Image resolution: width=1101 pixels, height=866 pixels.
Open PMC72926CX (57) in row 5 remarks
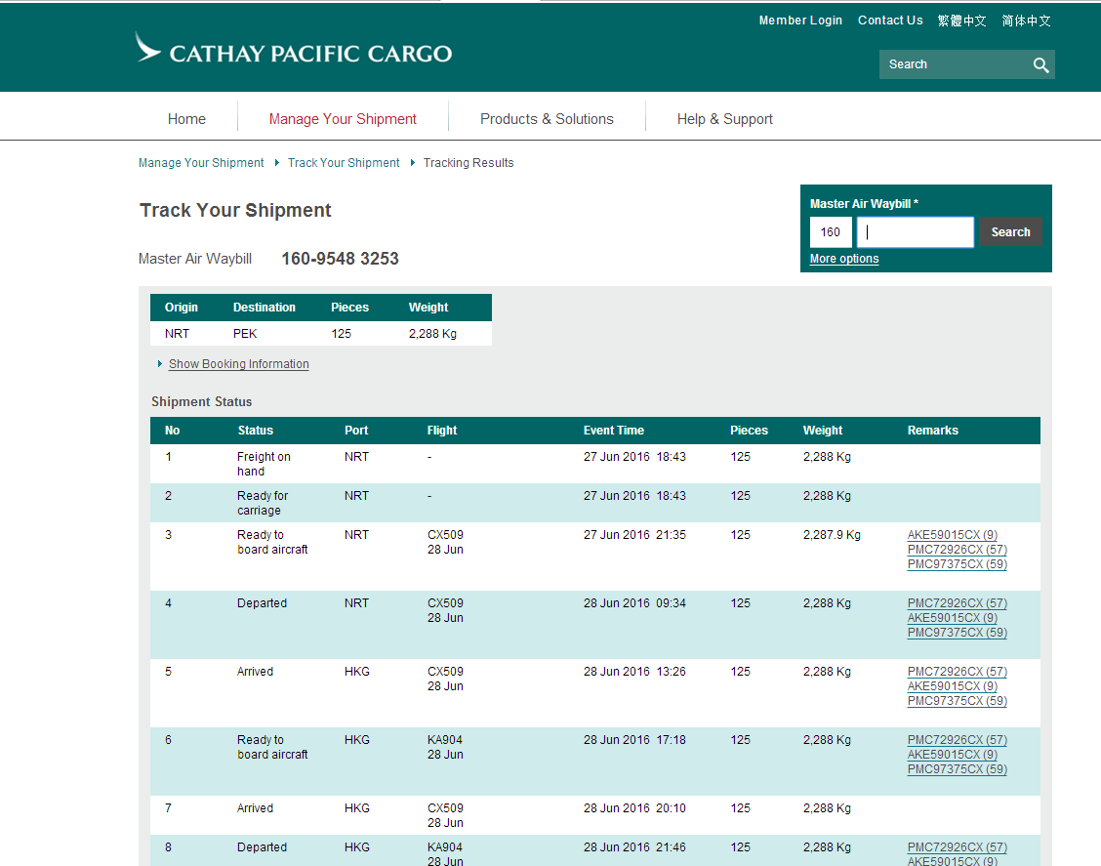coord(958,672)
